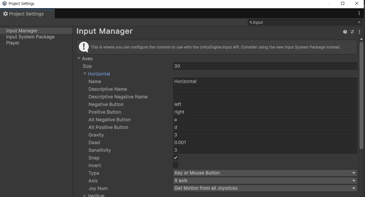Screen dimensions: 365x197
Task: Click the Joy Num property label
Action: click(x=98, y=188)
